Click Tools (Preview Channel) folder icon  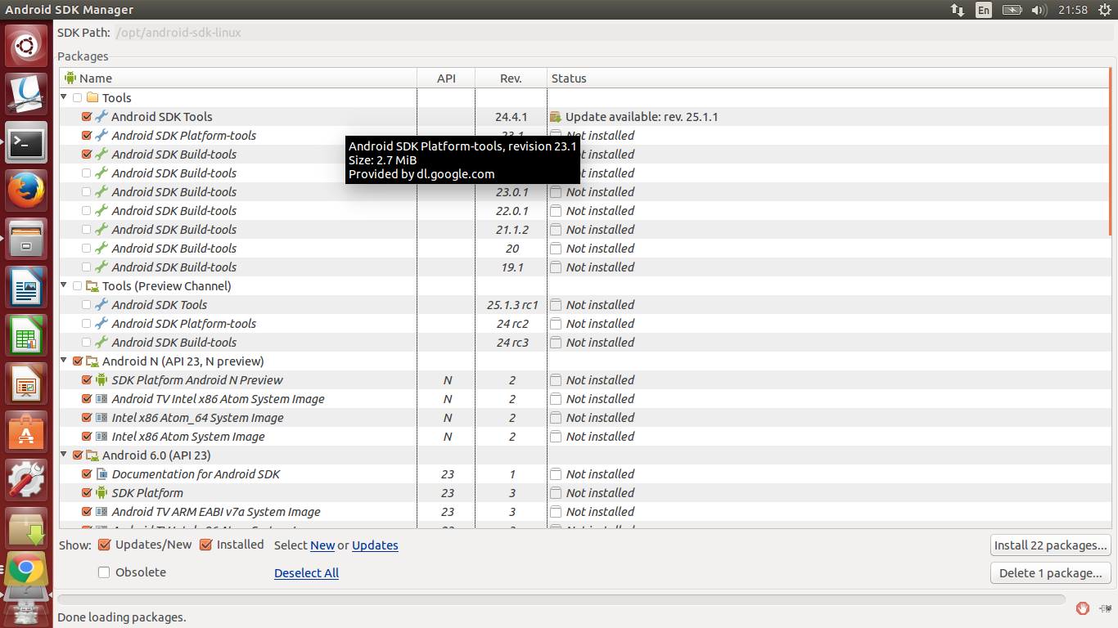(x=92, y=285)
